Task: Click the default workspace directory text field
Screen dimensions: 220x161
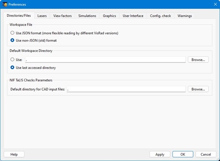Action: 105,60
